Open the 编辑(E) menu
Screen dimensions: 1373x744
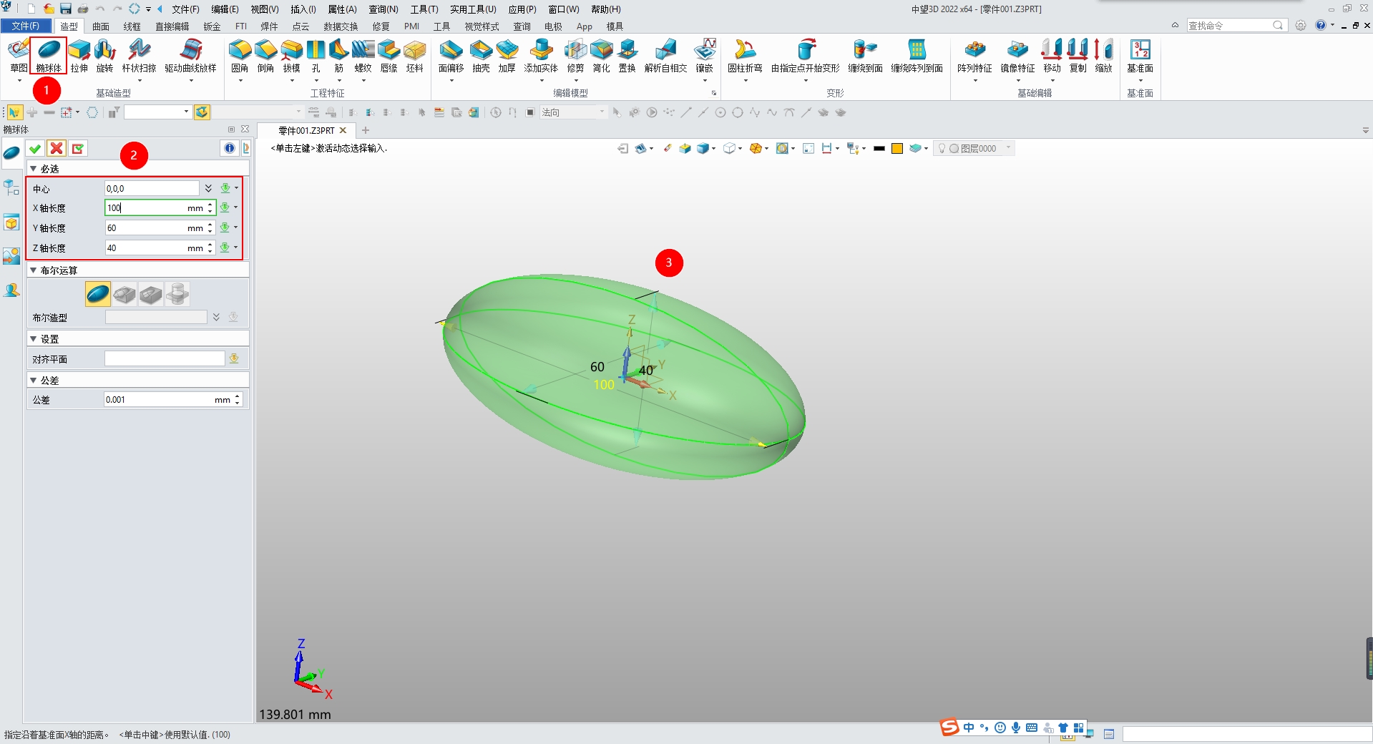tap(225, 9)
